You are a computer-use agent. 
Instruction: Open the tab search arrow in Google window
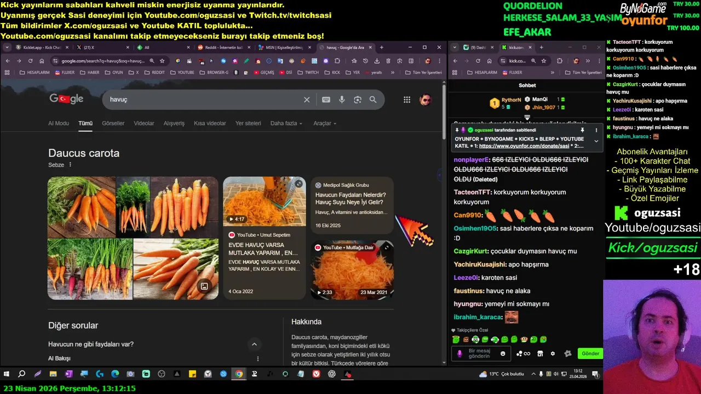[8, 48]
